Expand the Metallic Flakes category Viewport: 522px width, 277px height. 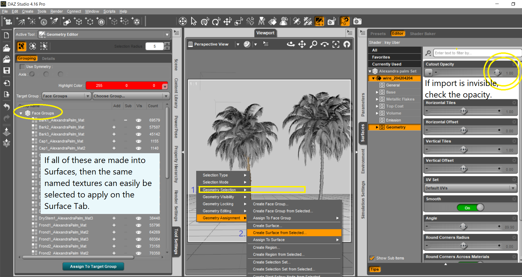[x=377, y=99]
